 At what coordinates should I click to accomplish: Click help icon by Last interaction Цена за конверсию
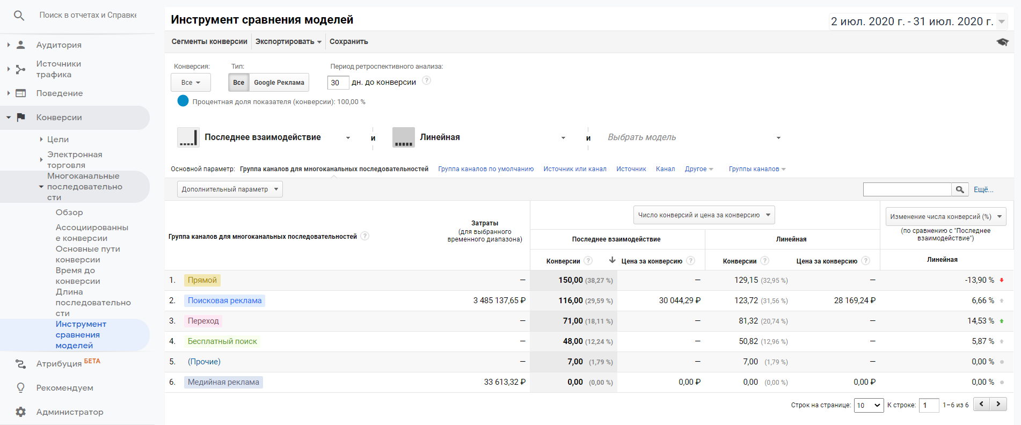(691, 261)
